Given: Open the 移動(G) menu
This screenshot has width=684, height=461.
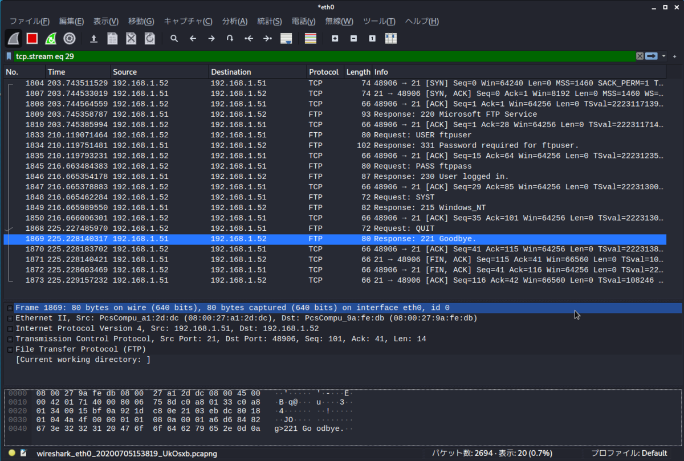Looking at the screenshot, I should [141, 21].
